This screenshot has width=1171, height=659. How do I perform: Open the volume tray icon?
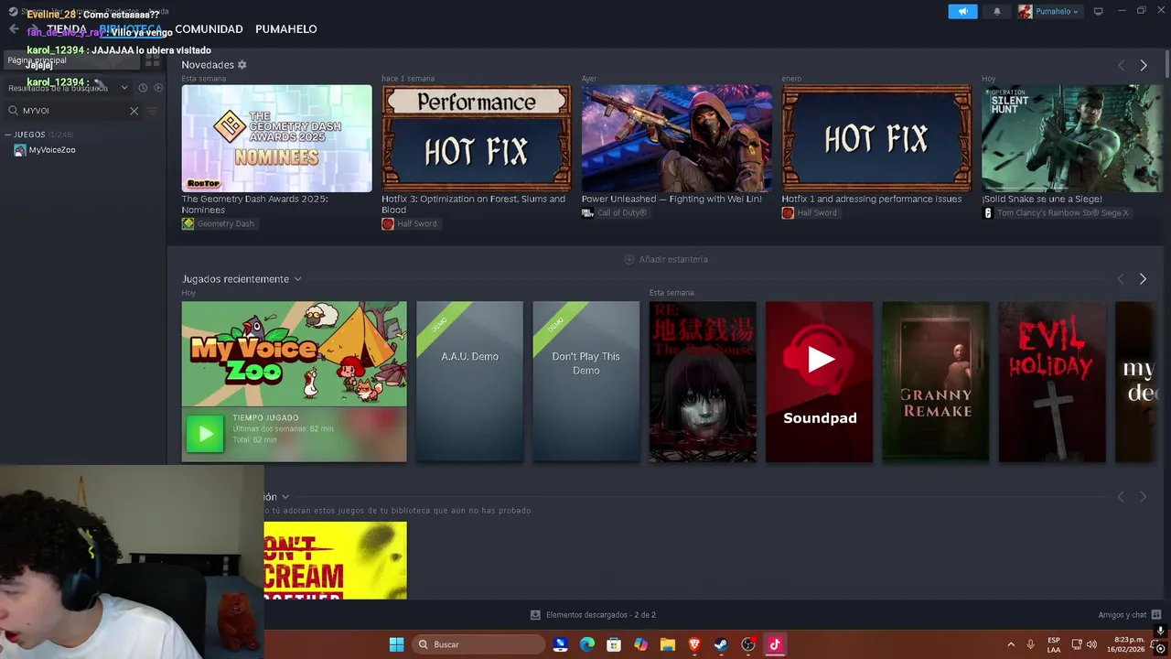coord(1091,644)
